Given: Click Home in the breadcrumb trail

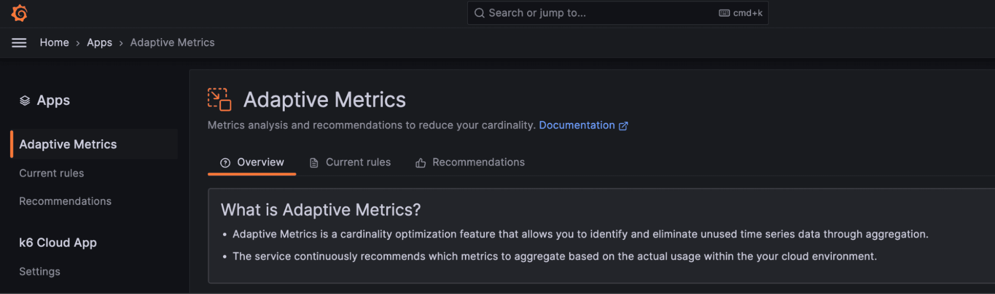Looking at the screenshot, I should click(x=54, y=42).
